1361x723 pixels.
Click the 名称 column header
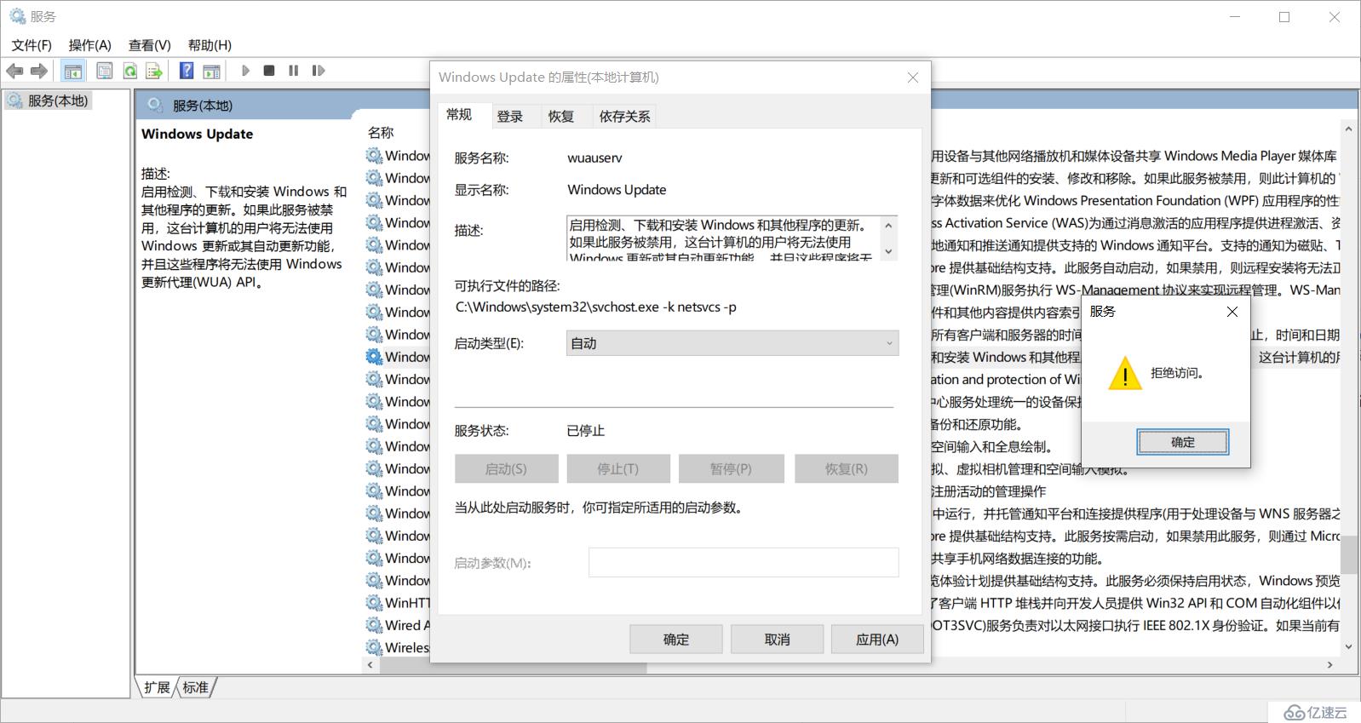pyautogui.click(x=381, y=133)
